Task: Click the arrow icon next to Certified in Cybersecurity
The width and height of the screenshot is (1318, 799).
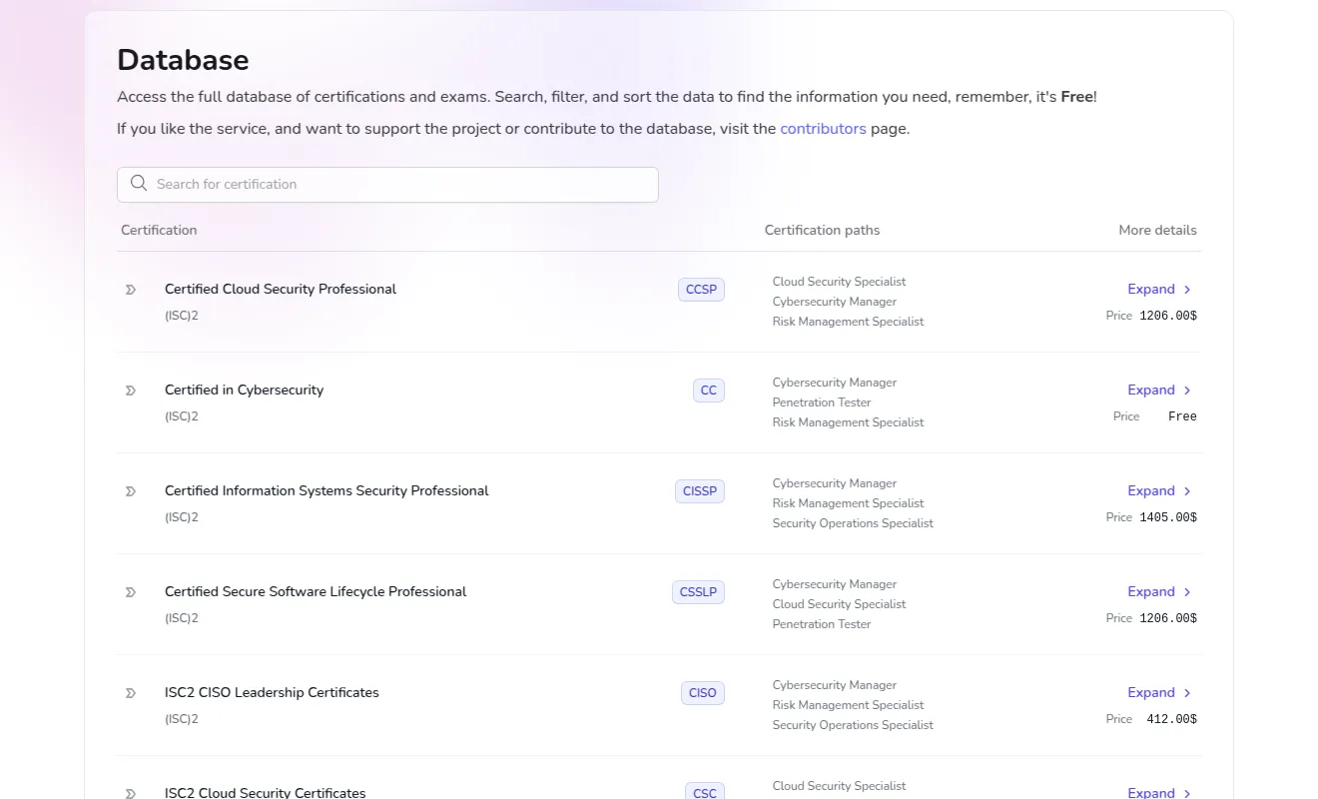Action: (130, 390)
